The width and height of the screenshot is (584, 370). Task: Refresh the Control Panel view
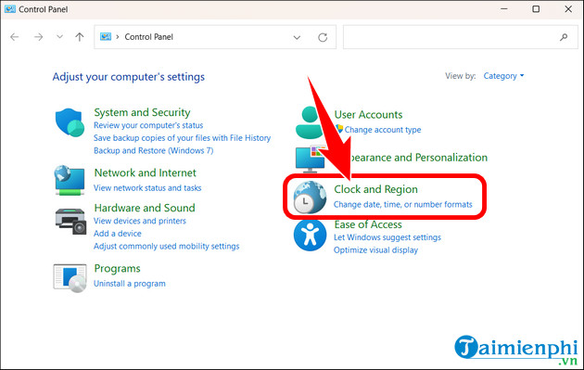pyautogui.click(x=323, y=37)
